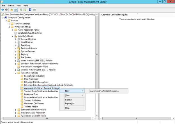Screen dimensions: 175x124
Task: Open the Action menu
Action: point(11,5)
